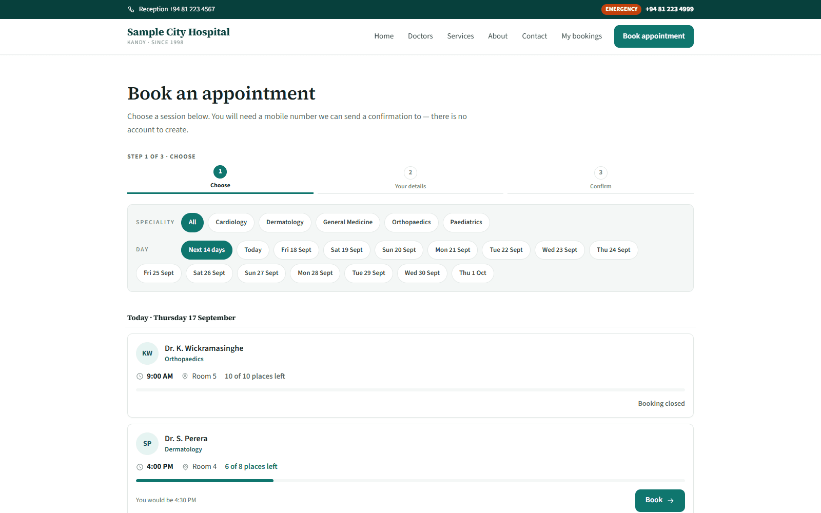Choose Sat 19 Sept day chip
The image size is (821, 513).
point(346,250)
